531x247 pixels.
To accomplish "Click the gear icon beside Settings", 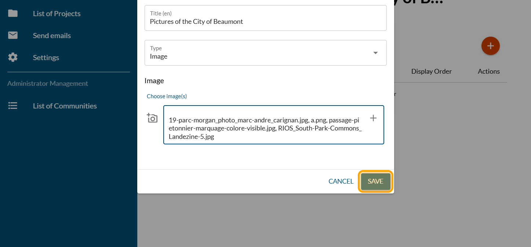I will click(13, 58).
